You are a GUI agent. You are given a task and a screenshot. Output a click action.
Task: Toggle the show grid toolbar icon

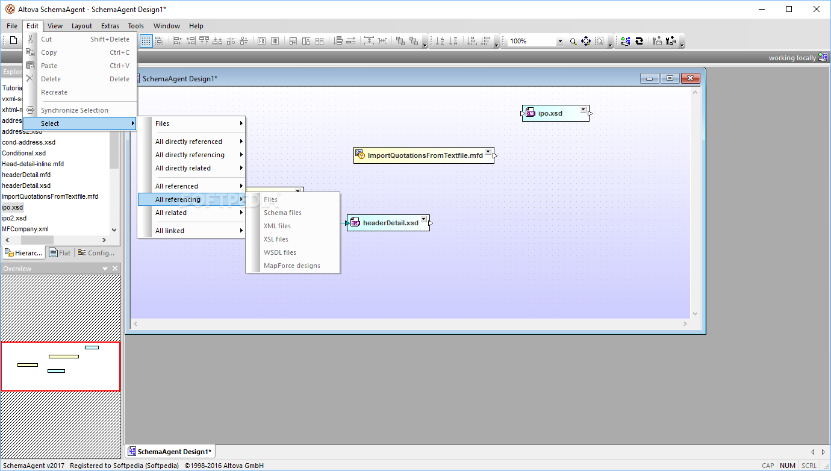(x=146, y=41)
